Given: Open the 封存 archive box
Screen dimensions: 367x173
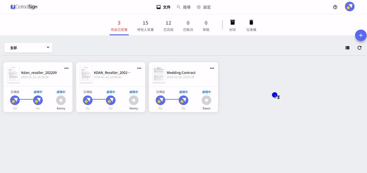Looking at the screenshot, I should [233, 26].
